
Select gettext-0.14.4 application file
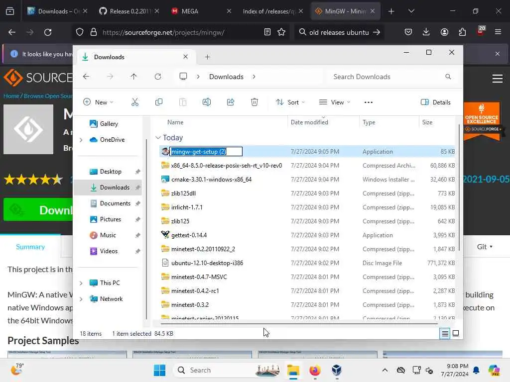click(x=189, y=235)
